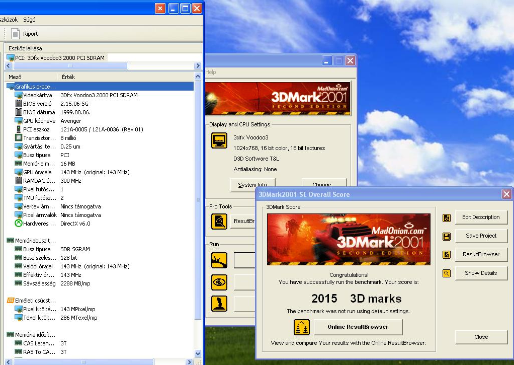Select the value '121A-0005 / 121A-0036 (Rev 01)'
514x365 pixels.
pyautogui.click(x=102, y=129)
